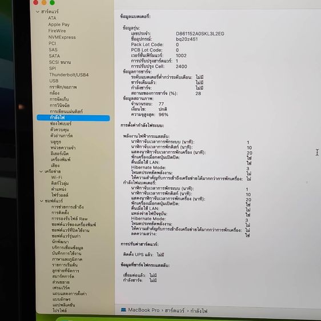This screenshot has width=321, height=321.
Task: Show กราฟิก/จอภาพ information
Action: pos(63,87)
